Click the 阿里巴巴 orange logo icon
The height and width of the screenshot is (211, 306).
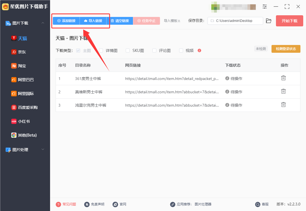[x=14, y=80]
